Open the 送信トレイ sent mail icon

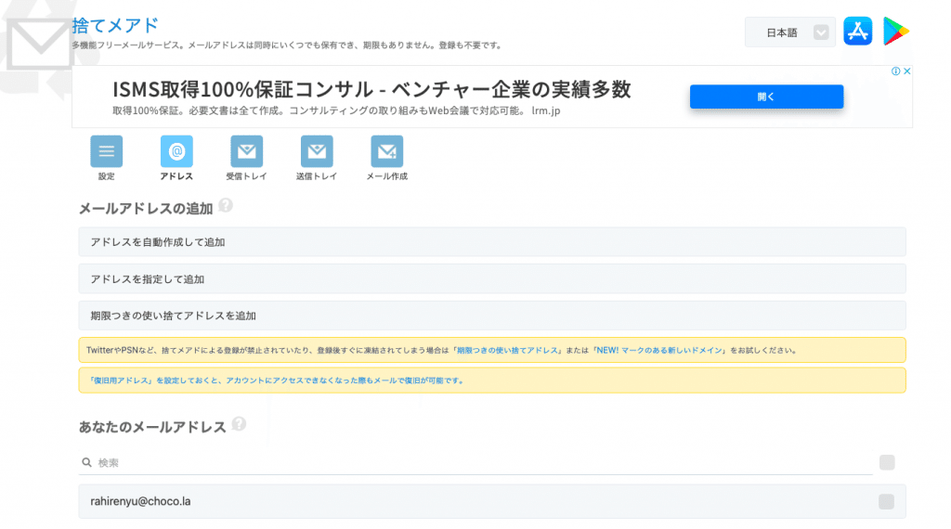point(317,151)
